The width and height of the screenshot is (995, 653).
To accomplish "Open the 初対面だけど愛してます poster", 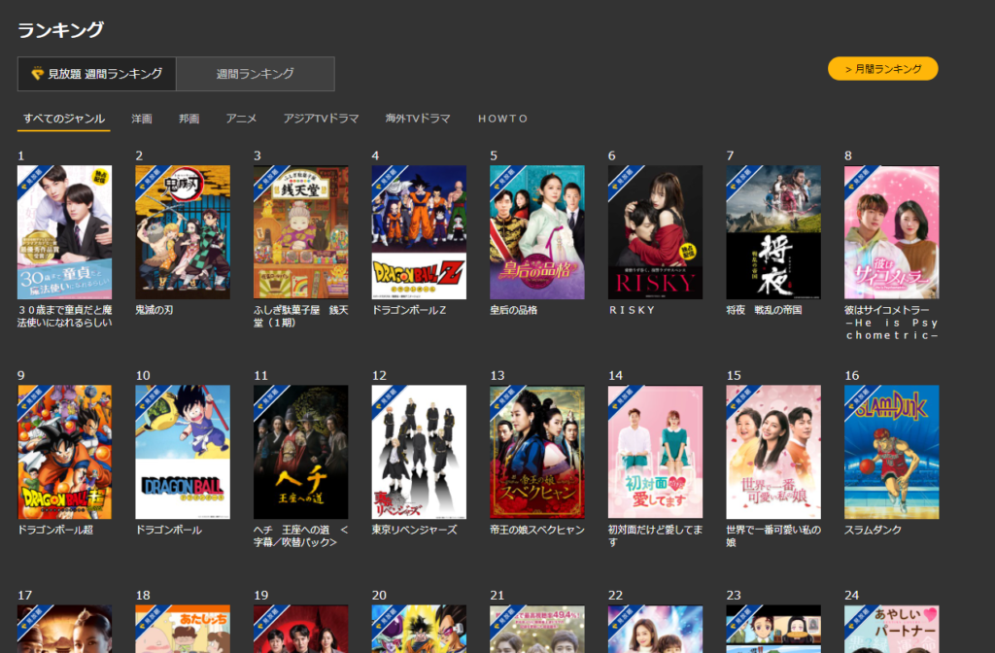I will tap(655, 452).
